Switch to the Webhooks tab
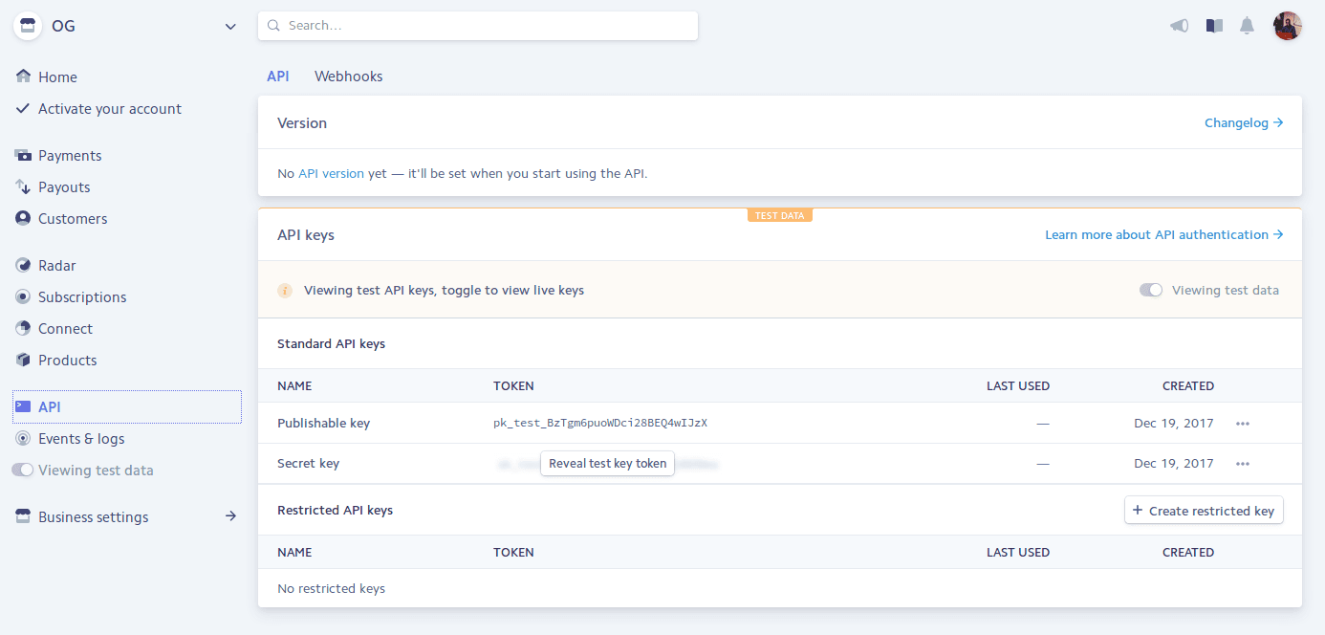 (348, 76)
